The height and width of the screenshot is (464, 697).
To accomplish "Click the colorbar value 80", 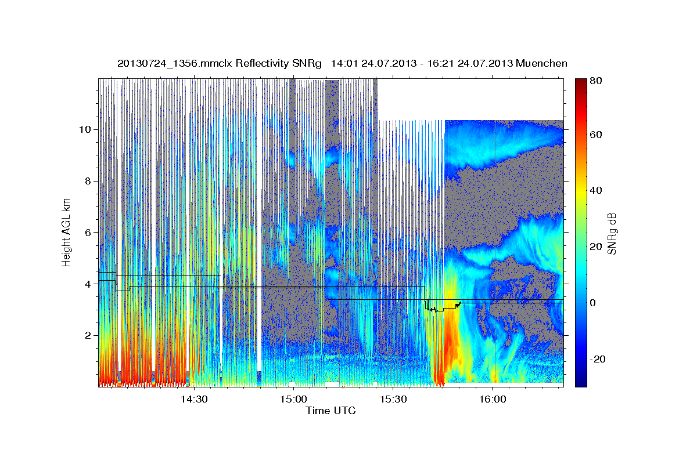I will coord(597,81).
